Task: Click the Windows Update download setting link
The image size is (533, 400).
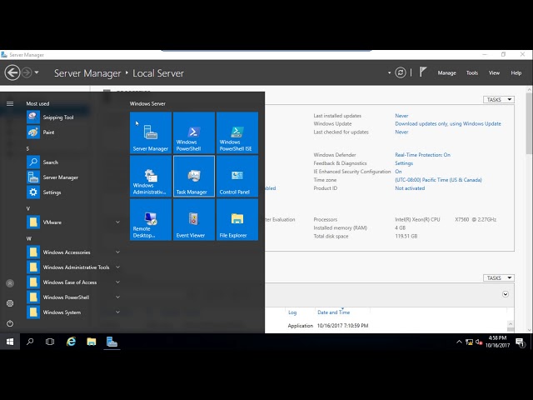Action: pyautogui.click(x=448, y=124)
